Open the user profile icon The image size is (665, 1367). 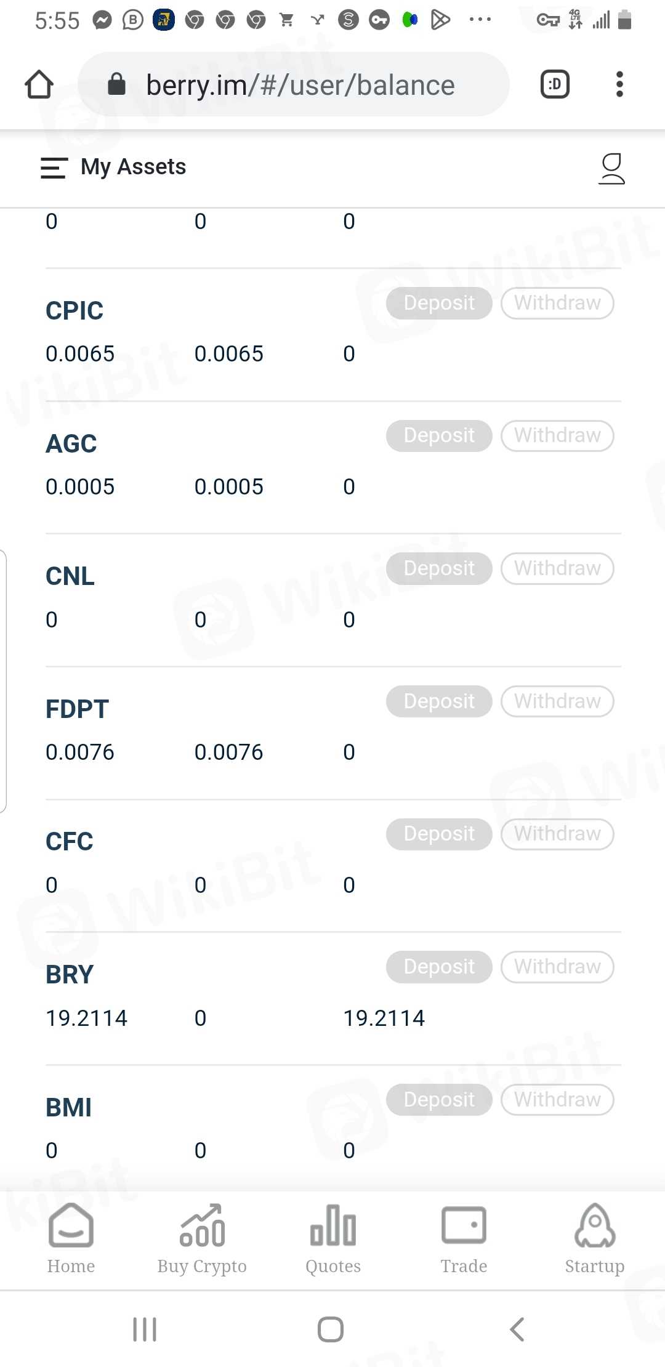click(611, 169)
